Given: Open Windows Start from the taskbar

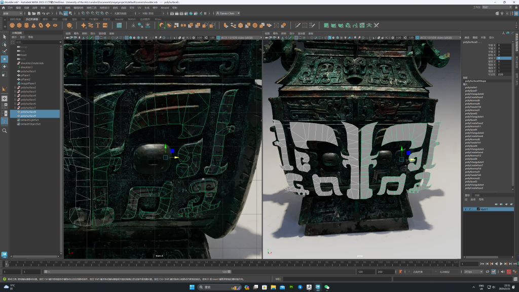Looking at the screenshot, I should pos(192,287).
